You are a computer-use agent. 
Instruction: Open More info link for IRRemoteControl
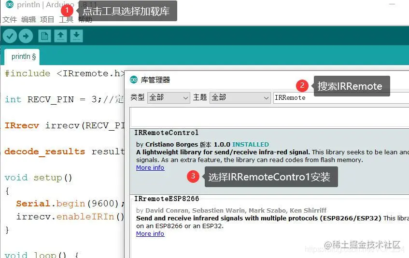[x=150, y=167]
